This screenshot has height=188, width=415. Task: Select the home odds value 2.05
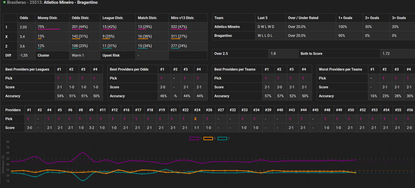(24, 27)
